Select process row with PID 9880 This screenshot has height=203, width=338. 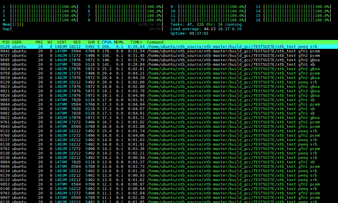point(169,65)
